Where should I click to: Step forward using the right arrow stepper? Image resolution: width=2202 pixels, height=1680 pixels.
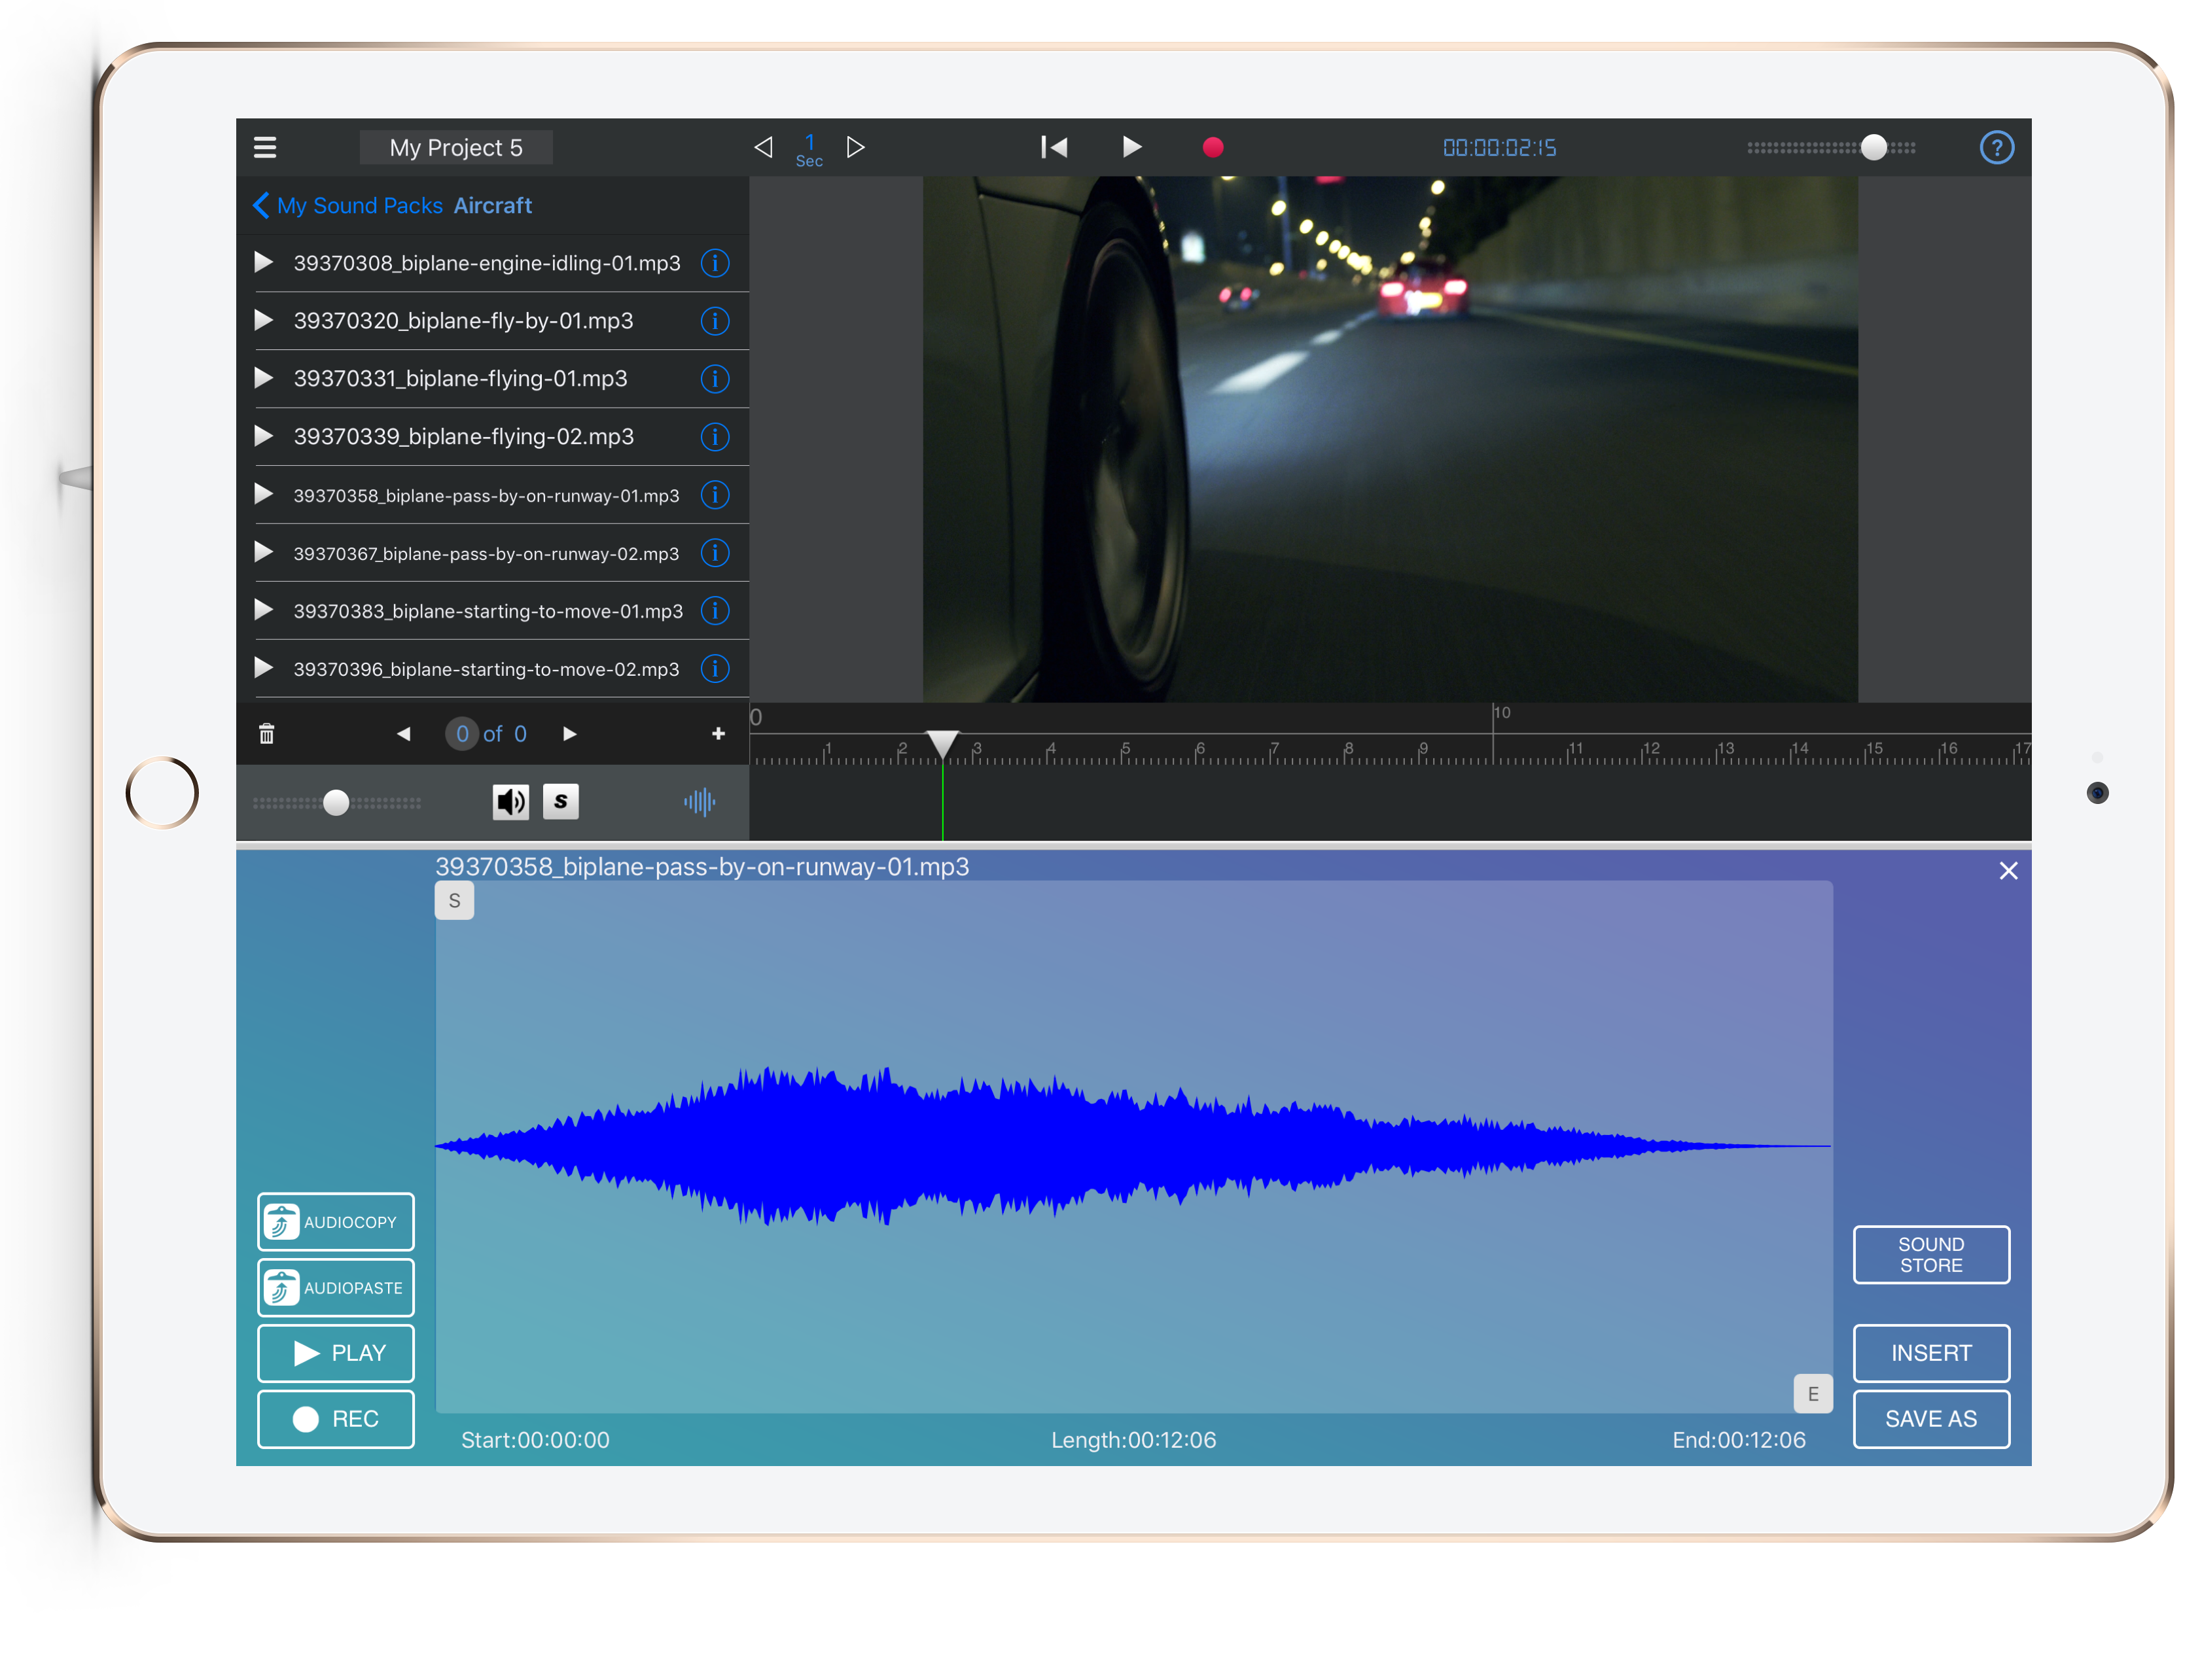pos(569,733)
